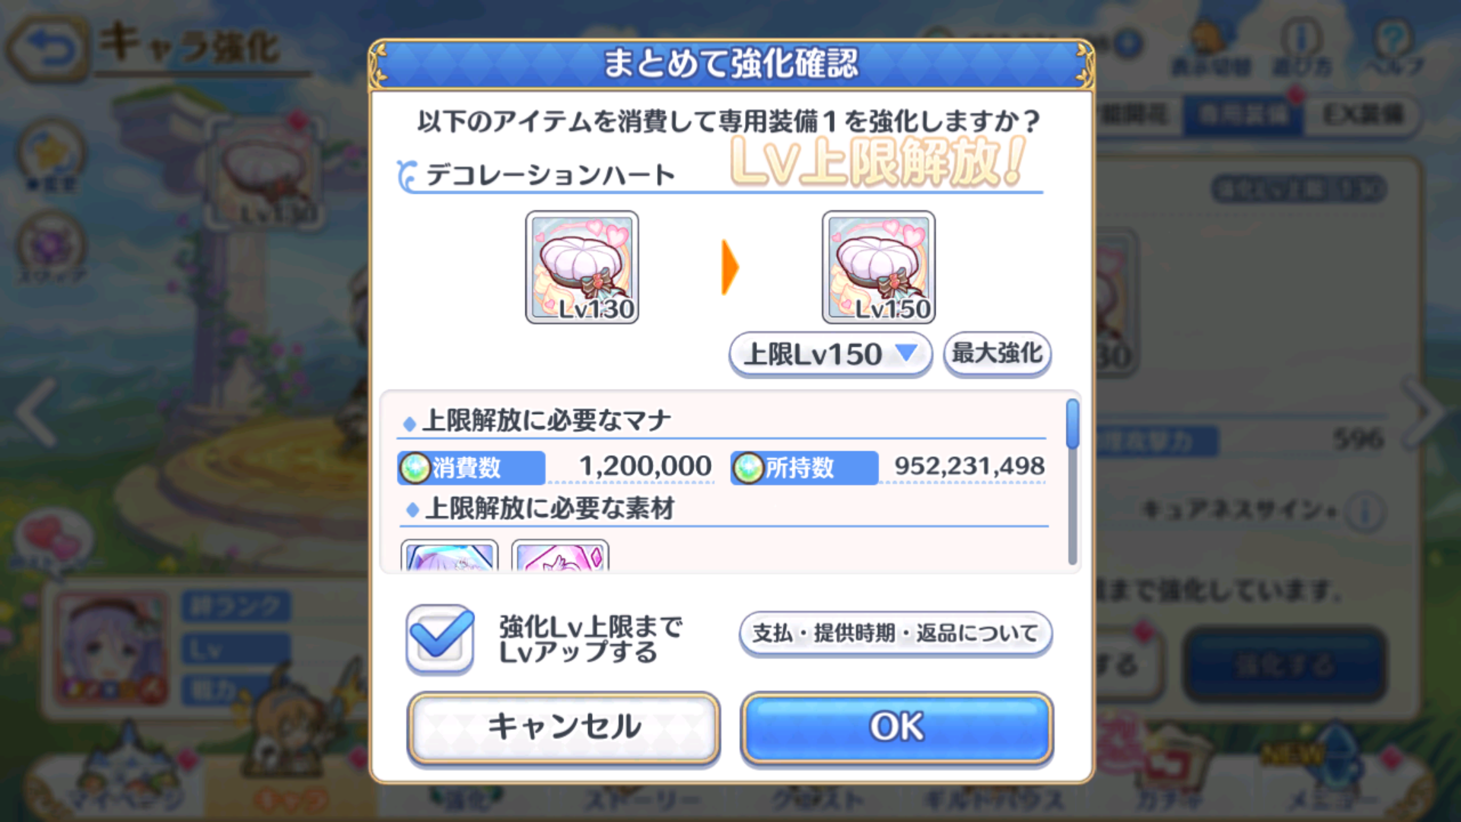Click the second pink material icon
The width and height of the screenshot is (1461, 822).
[560, 555]
